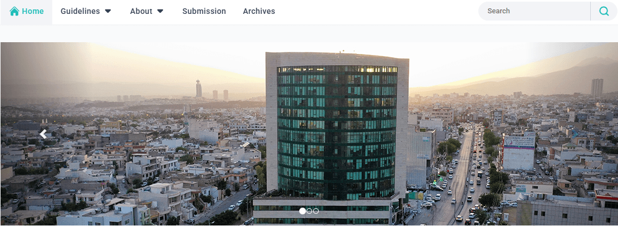Expand Guidelines with its caret arrow

(108, 12)
